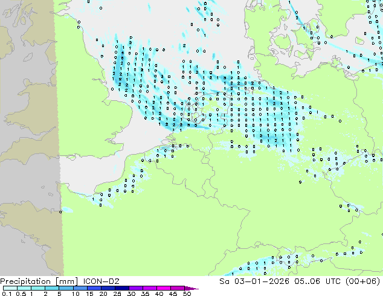Pick the 45–50 mm legend color swatch
The image size is (383, 296).
pos(178,288)
